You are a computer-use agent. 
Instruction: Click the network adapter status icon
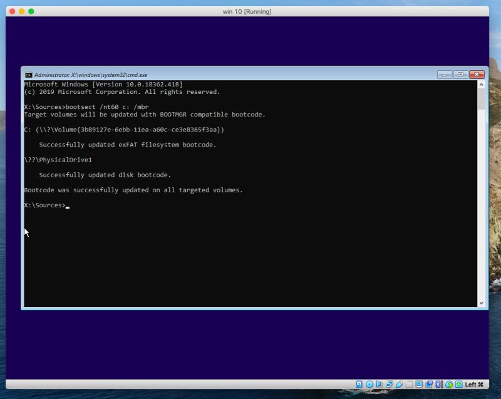pyautogui.click(x=390, y=383)
